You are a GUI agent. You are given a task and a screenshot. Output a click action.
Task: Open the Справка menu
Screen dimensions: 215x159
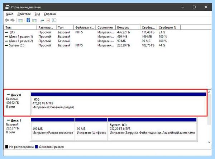click(x=50, y=14)
